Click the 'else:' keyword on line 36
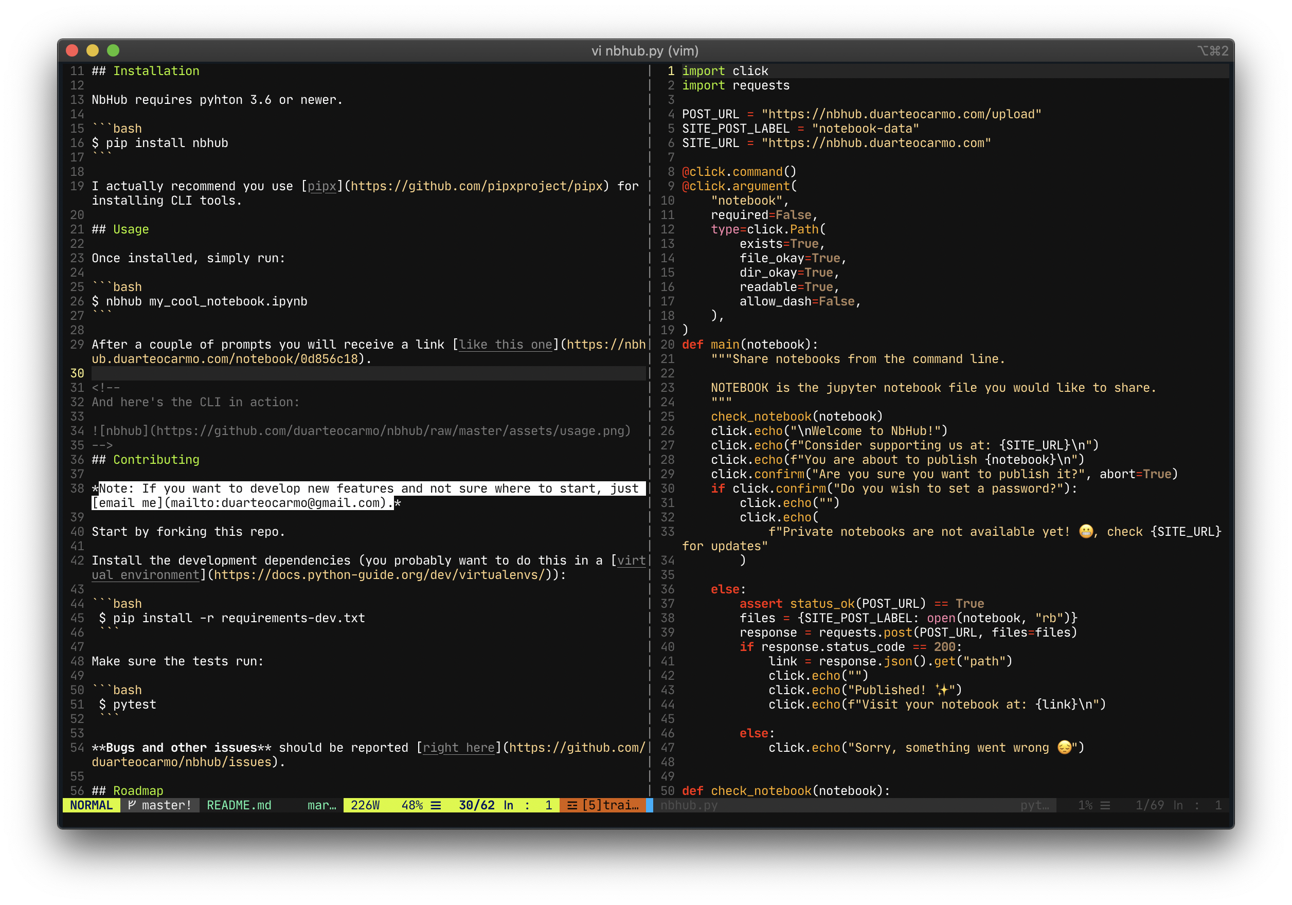Viewport: 1292px width, 905px height. point(728,589)
